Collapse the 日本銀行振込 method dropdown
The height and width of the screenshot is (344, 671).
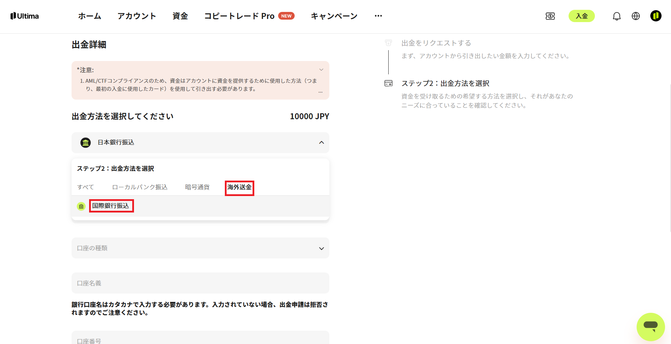coord(321,142)
